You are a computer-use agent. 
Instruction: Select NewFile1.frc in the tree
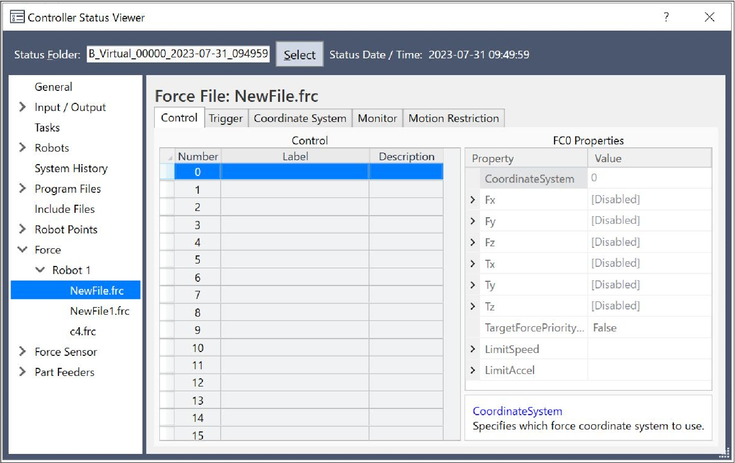coord(100,311)
